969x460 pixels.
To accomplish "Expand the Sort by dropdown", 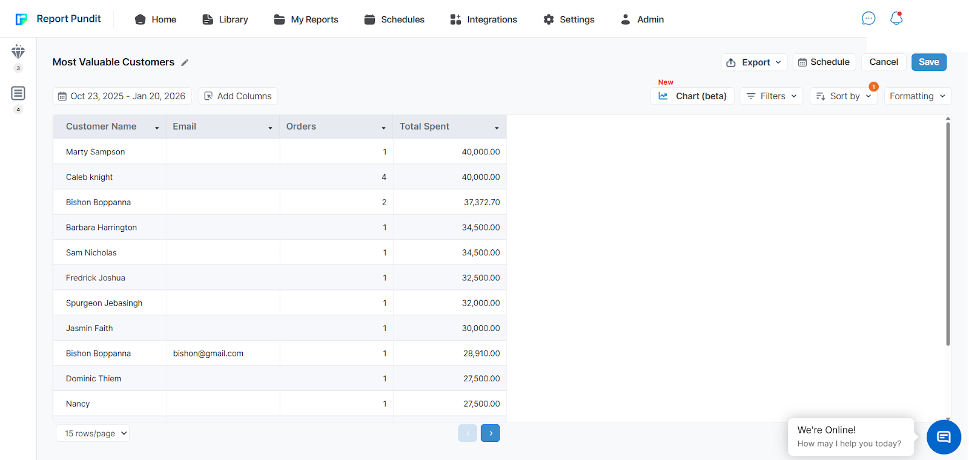I will [x=844, y=96].
